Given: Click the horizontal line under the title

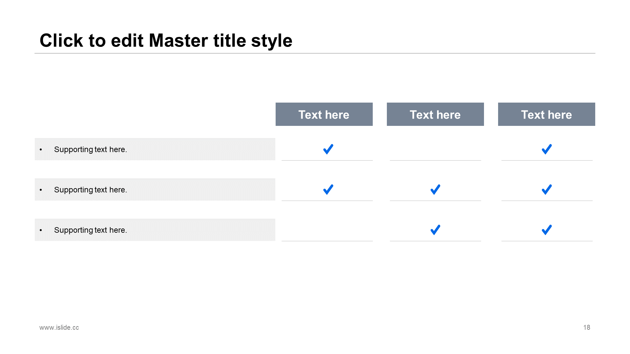Looking at the screenshot, I should pyautogui.click(x=315, y=53).
